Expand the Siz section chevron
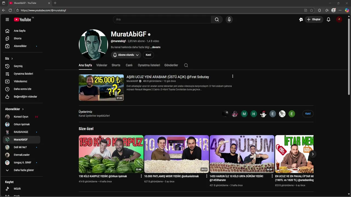This screenshot has height=197, width=351. pos(12,59)
